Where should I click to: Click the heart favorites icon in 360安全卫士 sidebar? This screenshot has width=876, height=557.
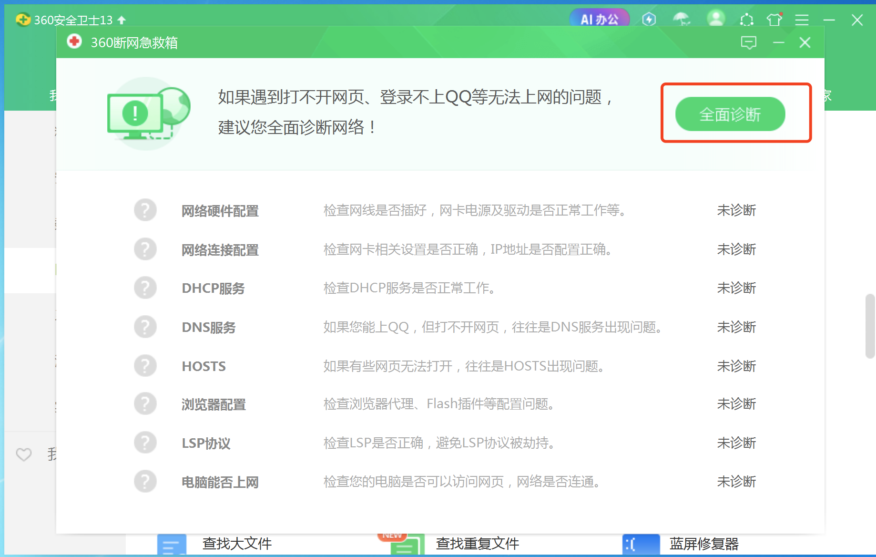(24, 454)
